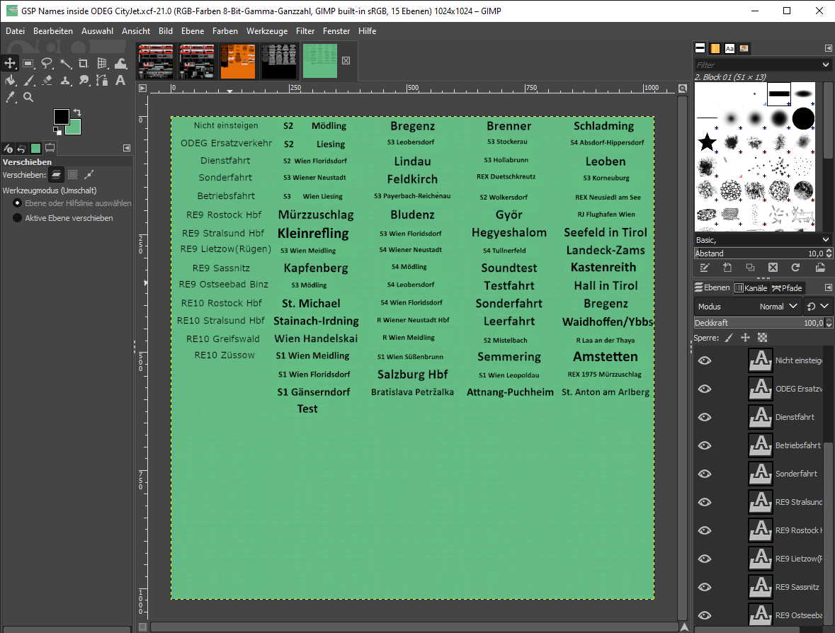Activate the Eraser tool
The height and width of the screenshot is (633, 835).
pyautogui.click(x=47, y=80)
